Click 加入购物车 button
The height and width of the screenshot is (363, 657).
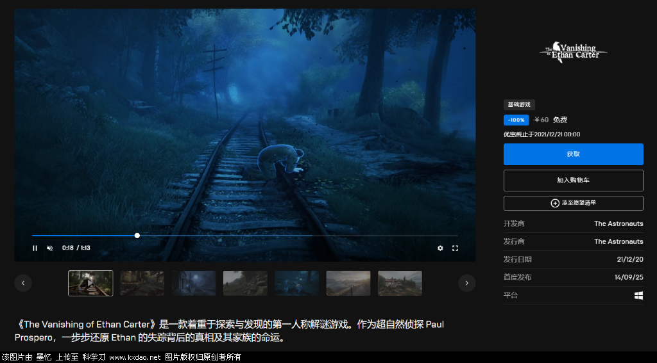click(x=573, y=181)
